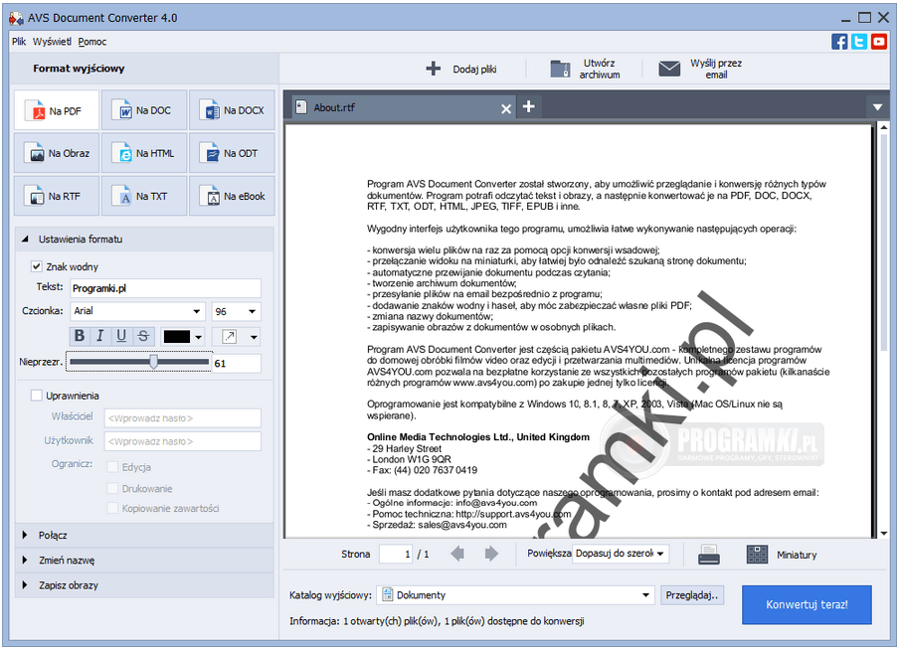Viewport: 900px width, 652px height.
Task: Open the Pomoc menu
Action: (92, 42)
